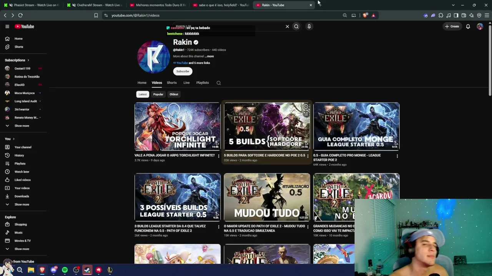Go forward in browser history
This screenshot has width=492, height=276.
(x=13, y=15)
